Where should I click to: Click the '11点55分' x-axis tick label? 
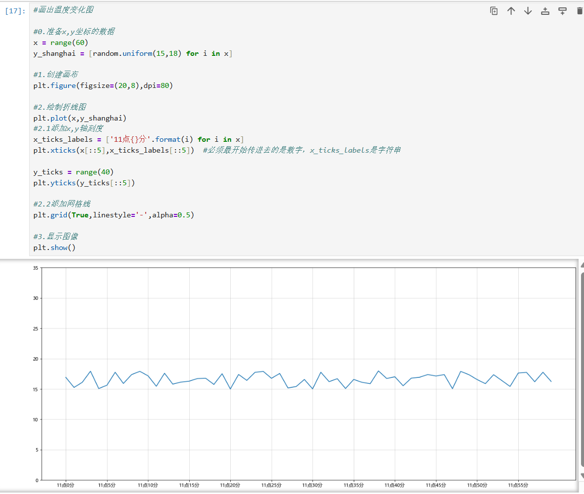(x=518, y=485)
